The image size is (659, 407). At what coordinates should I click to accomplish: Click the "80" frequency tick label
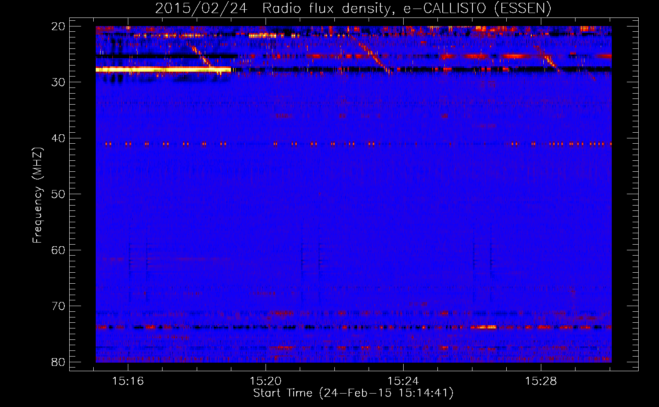point(59,362)
